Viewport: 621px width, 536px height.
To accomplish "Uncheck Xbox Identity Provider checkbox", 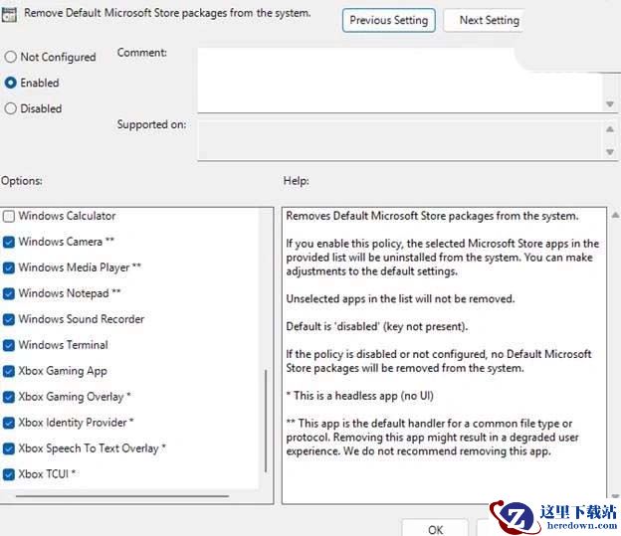I will 9,423.
